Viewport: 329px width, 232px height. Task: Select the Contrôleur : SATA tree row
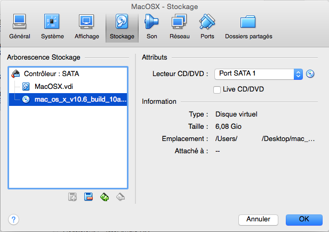[x=68, y=74]
